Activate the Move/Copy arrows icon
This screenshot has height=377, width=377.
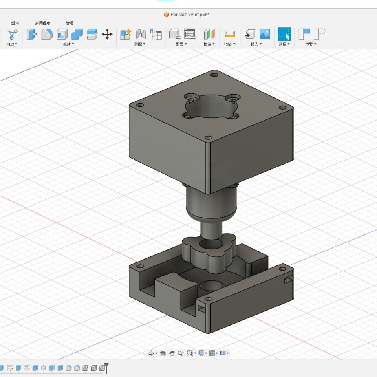coord(107,34)
